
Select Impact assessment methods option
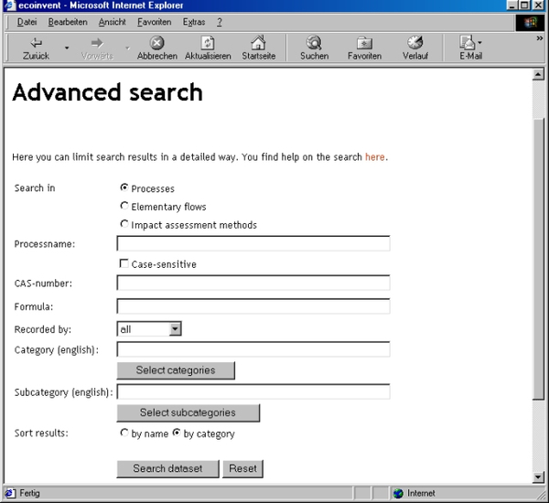pyautogui.click(x=124, y=224)
